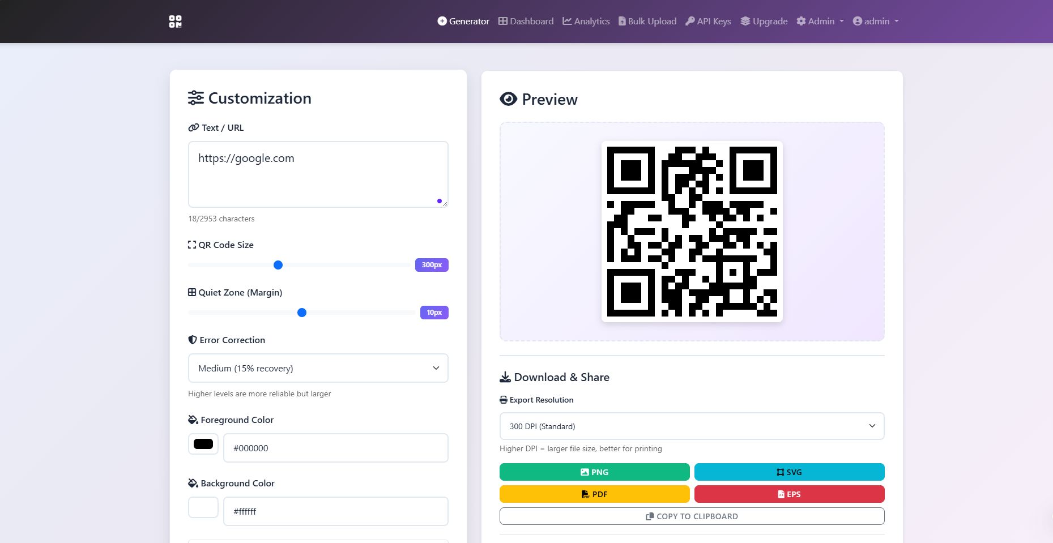The image size is (1053, 543).
Task: Click the Upgrade layers icon
Action: coord(745,21)
